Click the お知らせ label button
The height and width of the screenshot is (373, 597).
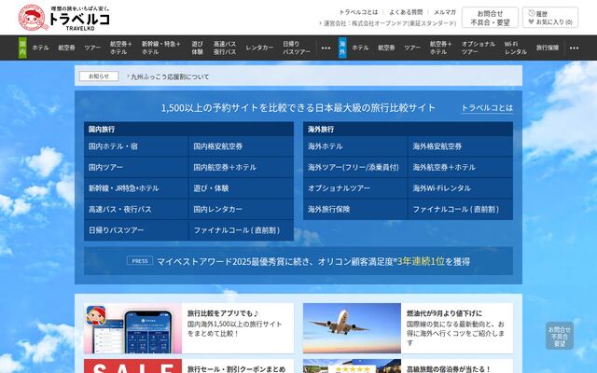pos(99,76)
